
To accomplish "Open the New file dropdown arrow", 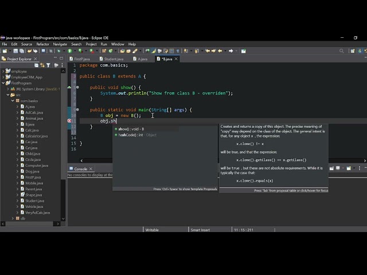I will click(x=10, y=51).
